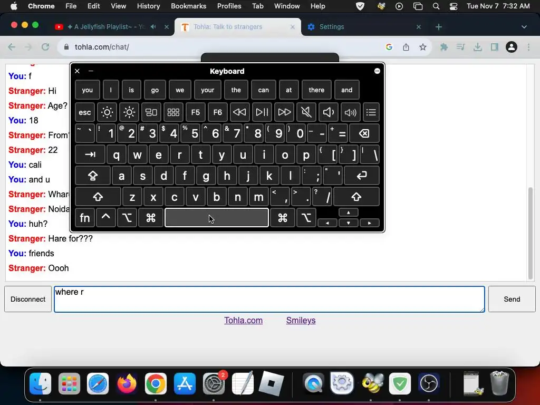Viewport: 540px width, 405px height.
Task: Click the Send button
Action: pos(512,299)
